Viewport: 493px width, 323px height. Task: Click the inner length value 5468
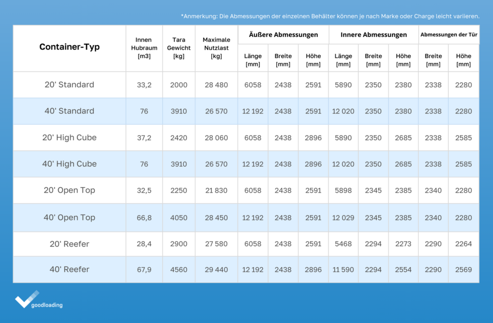343,244
